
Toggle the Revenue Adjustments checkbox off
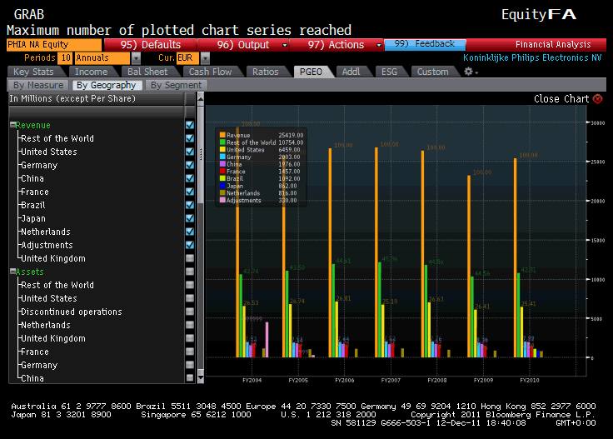[190, 245]
